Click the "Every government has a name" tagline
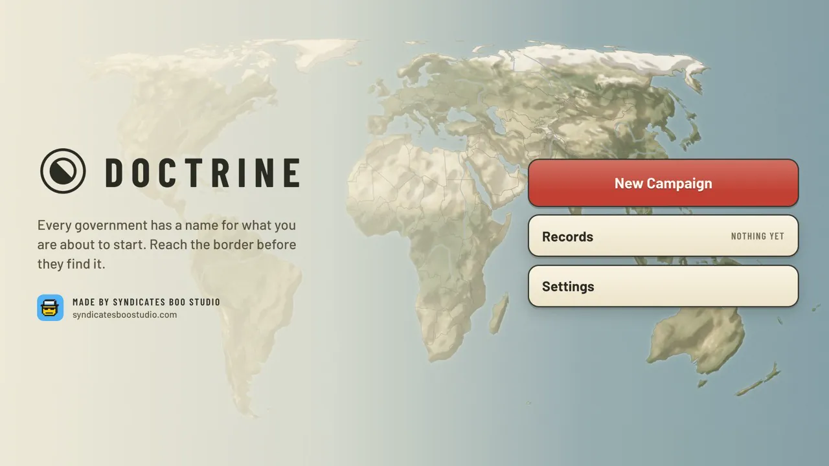This screenshot has width=829, height=466. pos(167,245)
